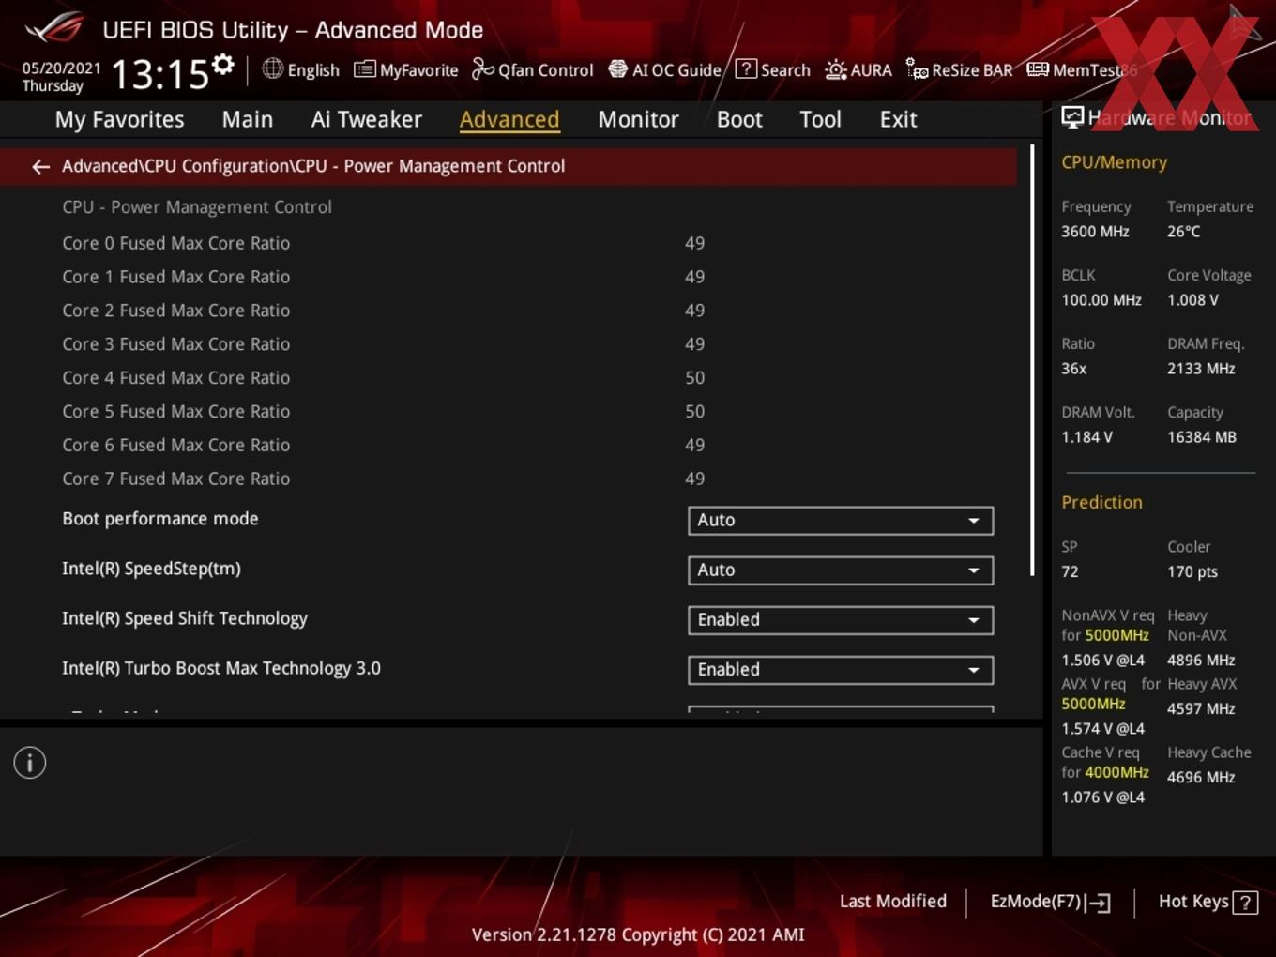Screen dimensions: 1276x957
Task: Open settings gear next to clock
Action: click(223, 65)
